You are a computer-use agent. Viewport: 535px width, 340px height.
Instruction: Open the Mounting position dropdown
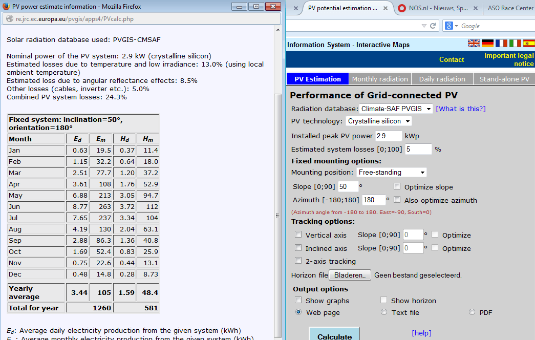391,173
